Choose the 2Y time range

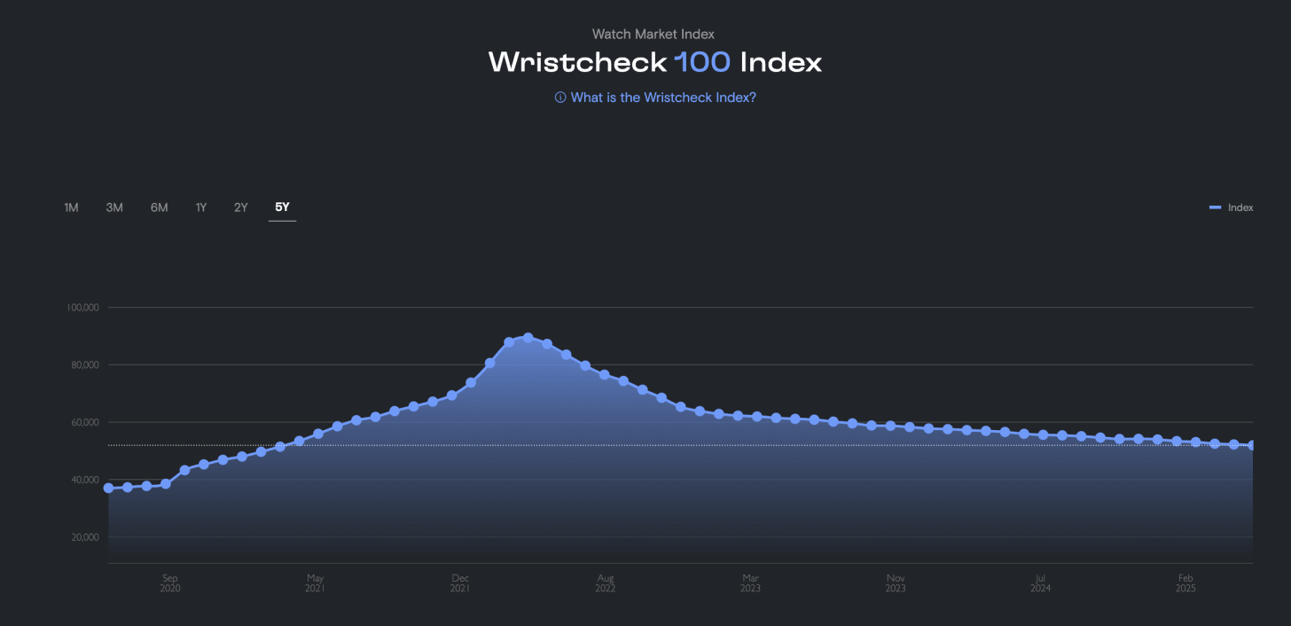(240, 207)
